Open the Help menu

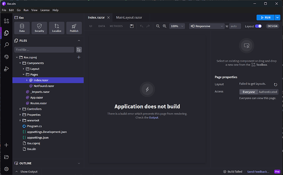(x=55, y=10)
